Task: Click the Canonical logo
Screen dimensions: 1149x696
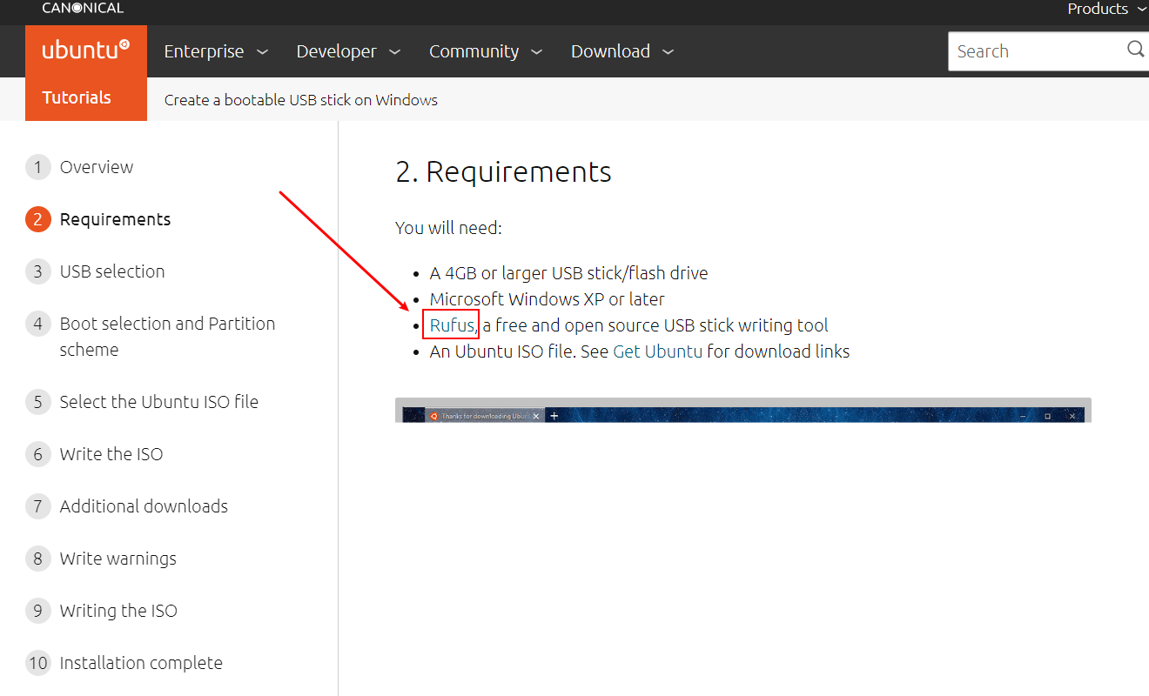Action: click(83, 8)
